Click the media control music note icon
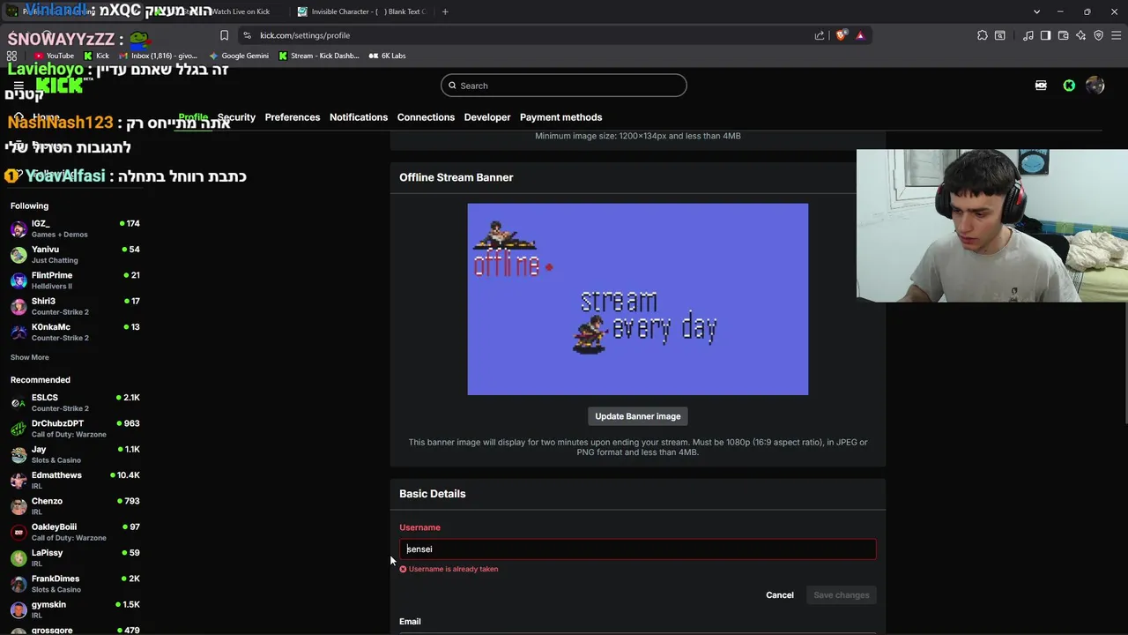Screen dimensions: 1128x635 tap(1028, 35)
